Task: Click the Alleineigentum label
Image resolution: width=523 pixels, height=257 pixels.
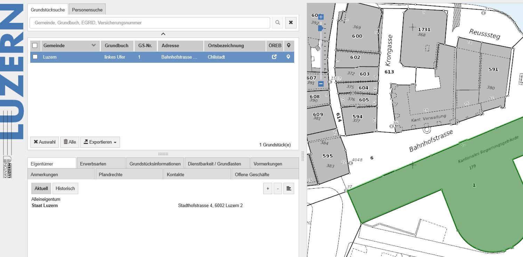Action: [46, 199]
